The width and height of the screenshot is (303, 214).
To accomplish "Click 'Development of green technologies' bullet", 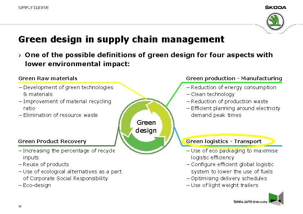I will click(66, 91).
